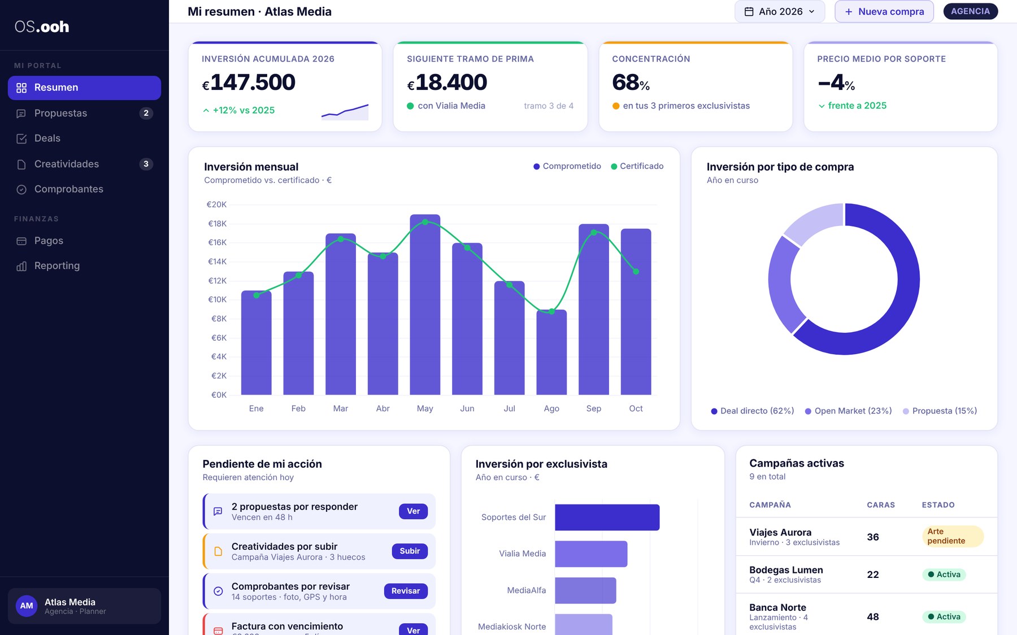Click the Deals checkbox icon in sidebar
Image resolution: width=1017 pixels, height=635 pixels.
[21, 138]
